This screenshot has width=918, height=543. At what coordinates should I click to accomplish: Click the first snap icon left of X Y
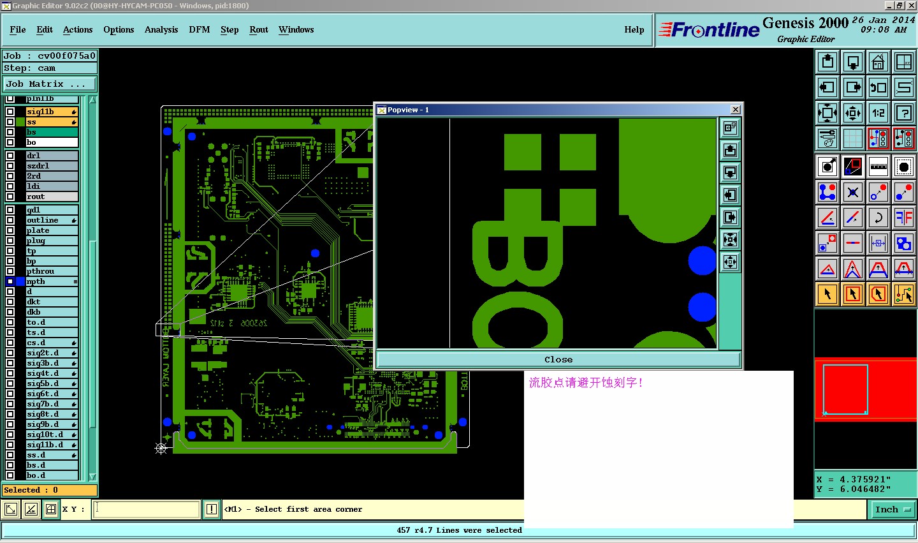(x=11, y=509)
